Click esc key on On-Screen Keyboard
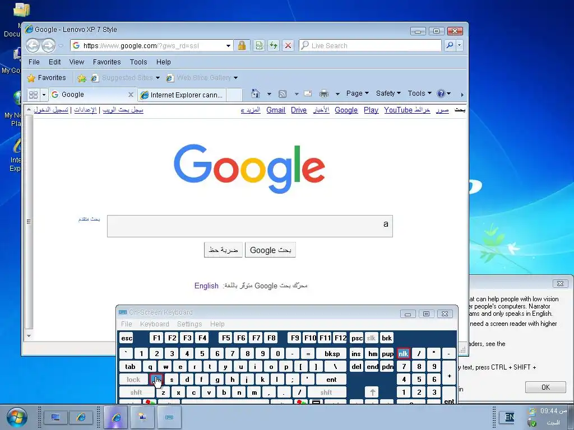 pyautogui.click(x=127, y=338)
